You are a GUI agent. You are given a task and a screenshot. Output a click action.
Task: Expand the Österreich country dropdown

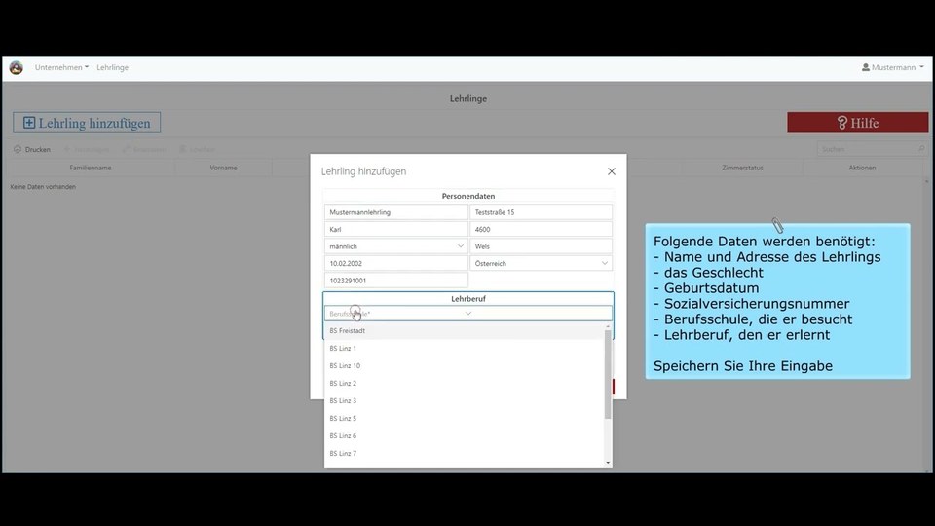(x=604, y=263)
